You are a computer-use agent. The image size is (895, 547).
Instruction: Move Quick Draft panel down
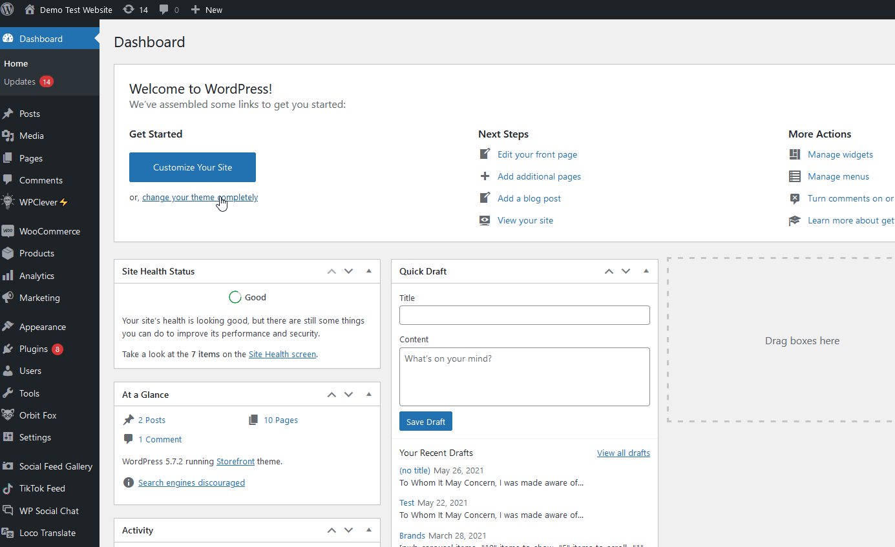click(x=626, y=271)
